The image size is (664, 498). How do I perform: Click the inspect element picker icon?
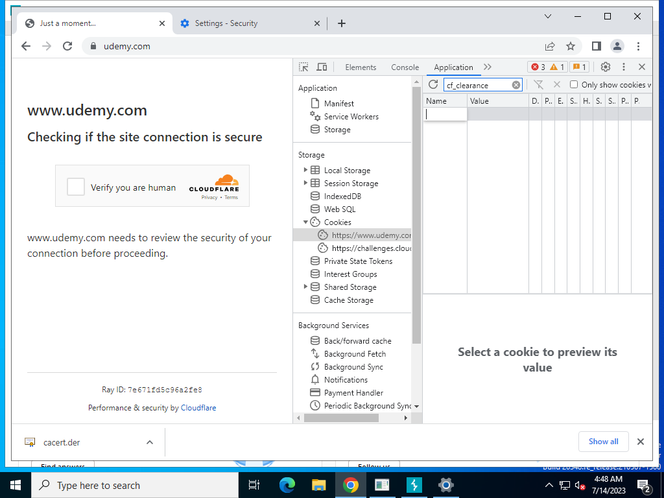tap(303, 67)
